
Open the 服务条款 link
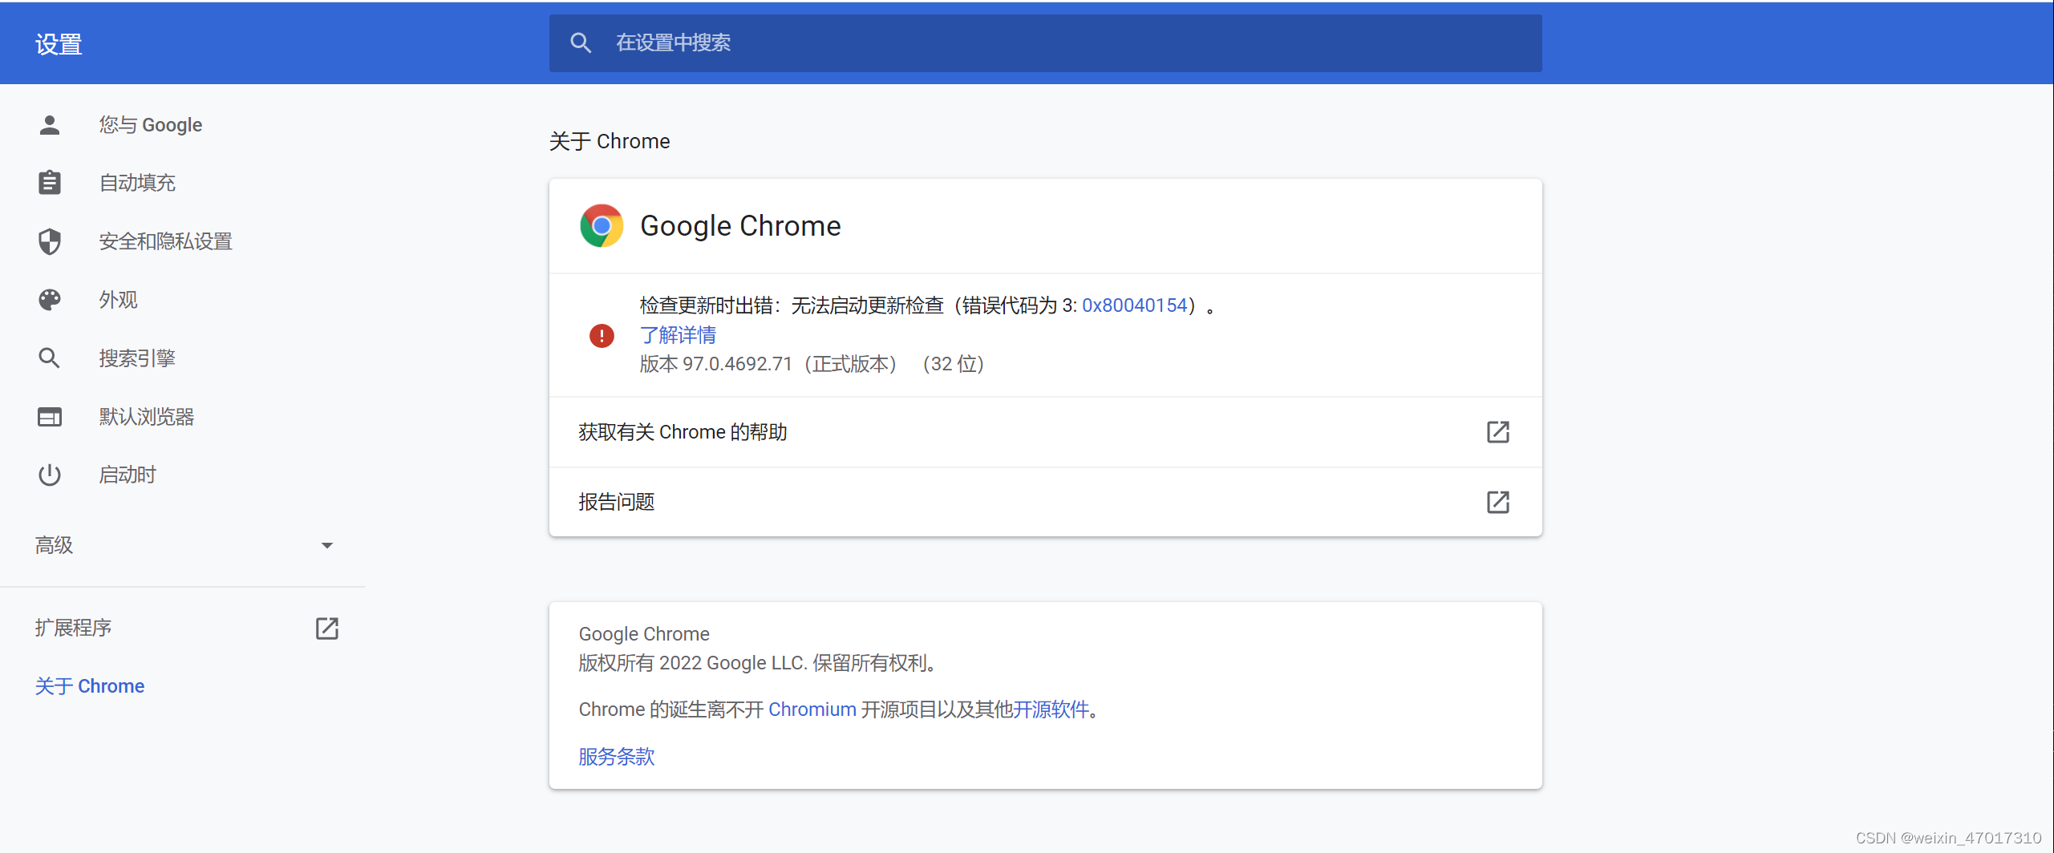[617, 757]
